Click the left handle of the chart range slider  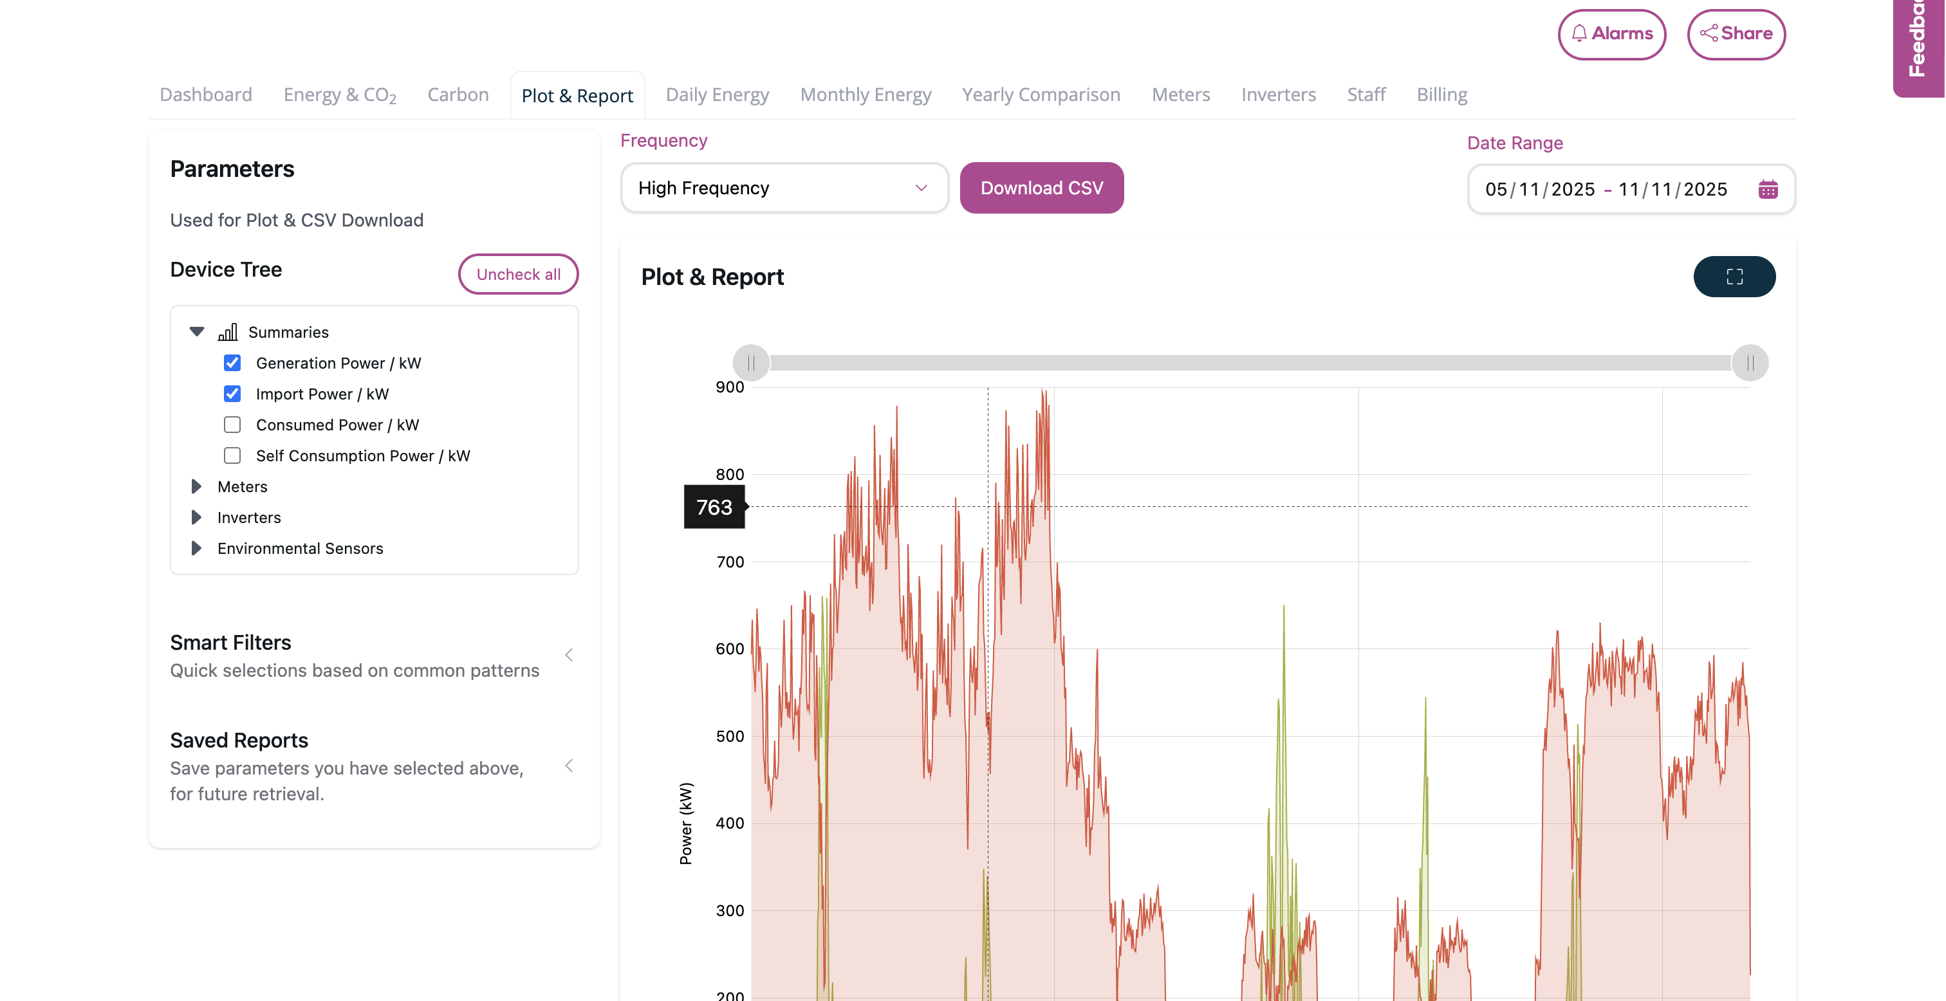pos(751,363)
